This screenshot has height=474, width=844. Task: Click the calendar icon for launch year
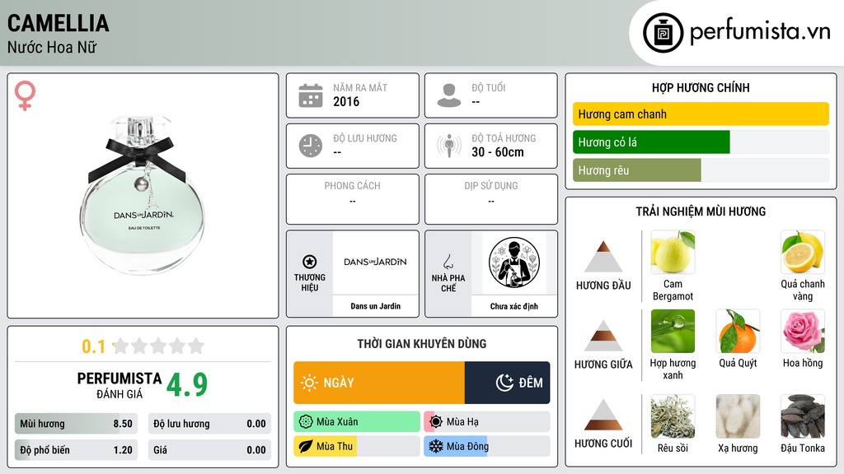pyautogui.click(x=311, y=95)
